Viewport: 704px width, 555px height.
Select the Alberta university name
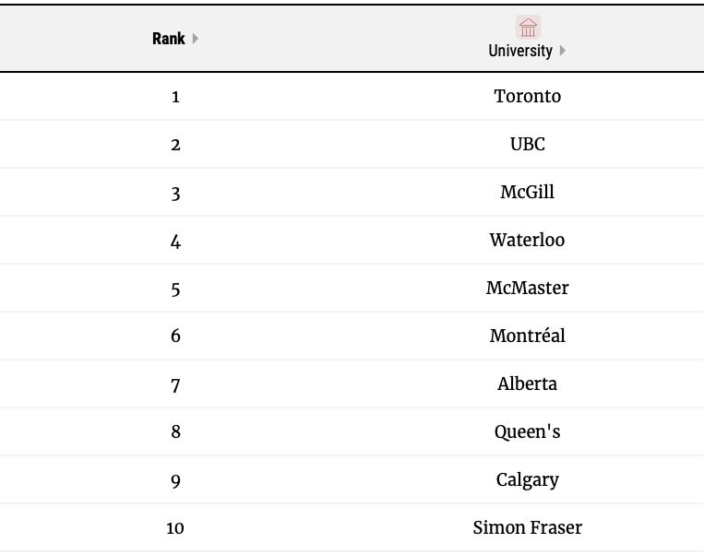[527, 384]
